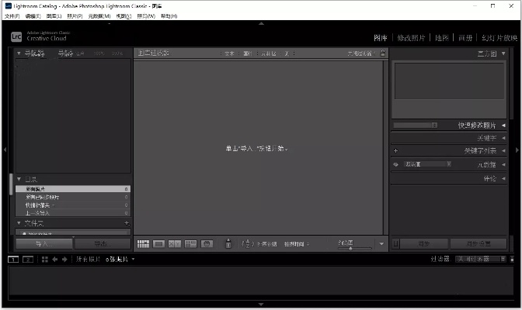Collapse the Catalog (目录) panel triangle
Screen dimensions: 522x310
pyautogui.click(x=19, y=179)
